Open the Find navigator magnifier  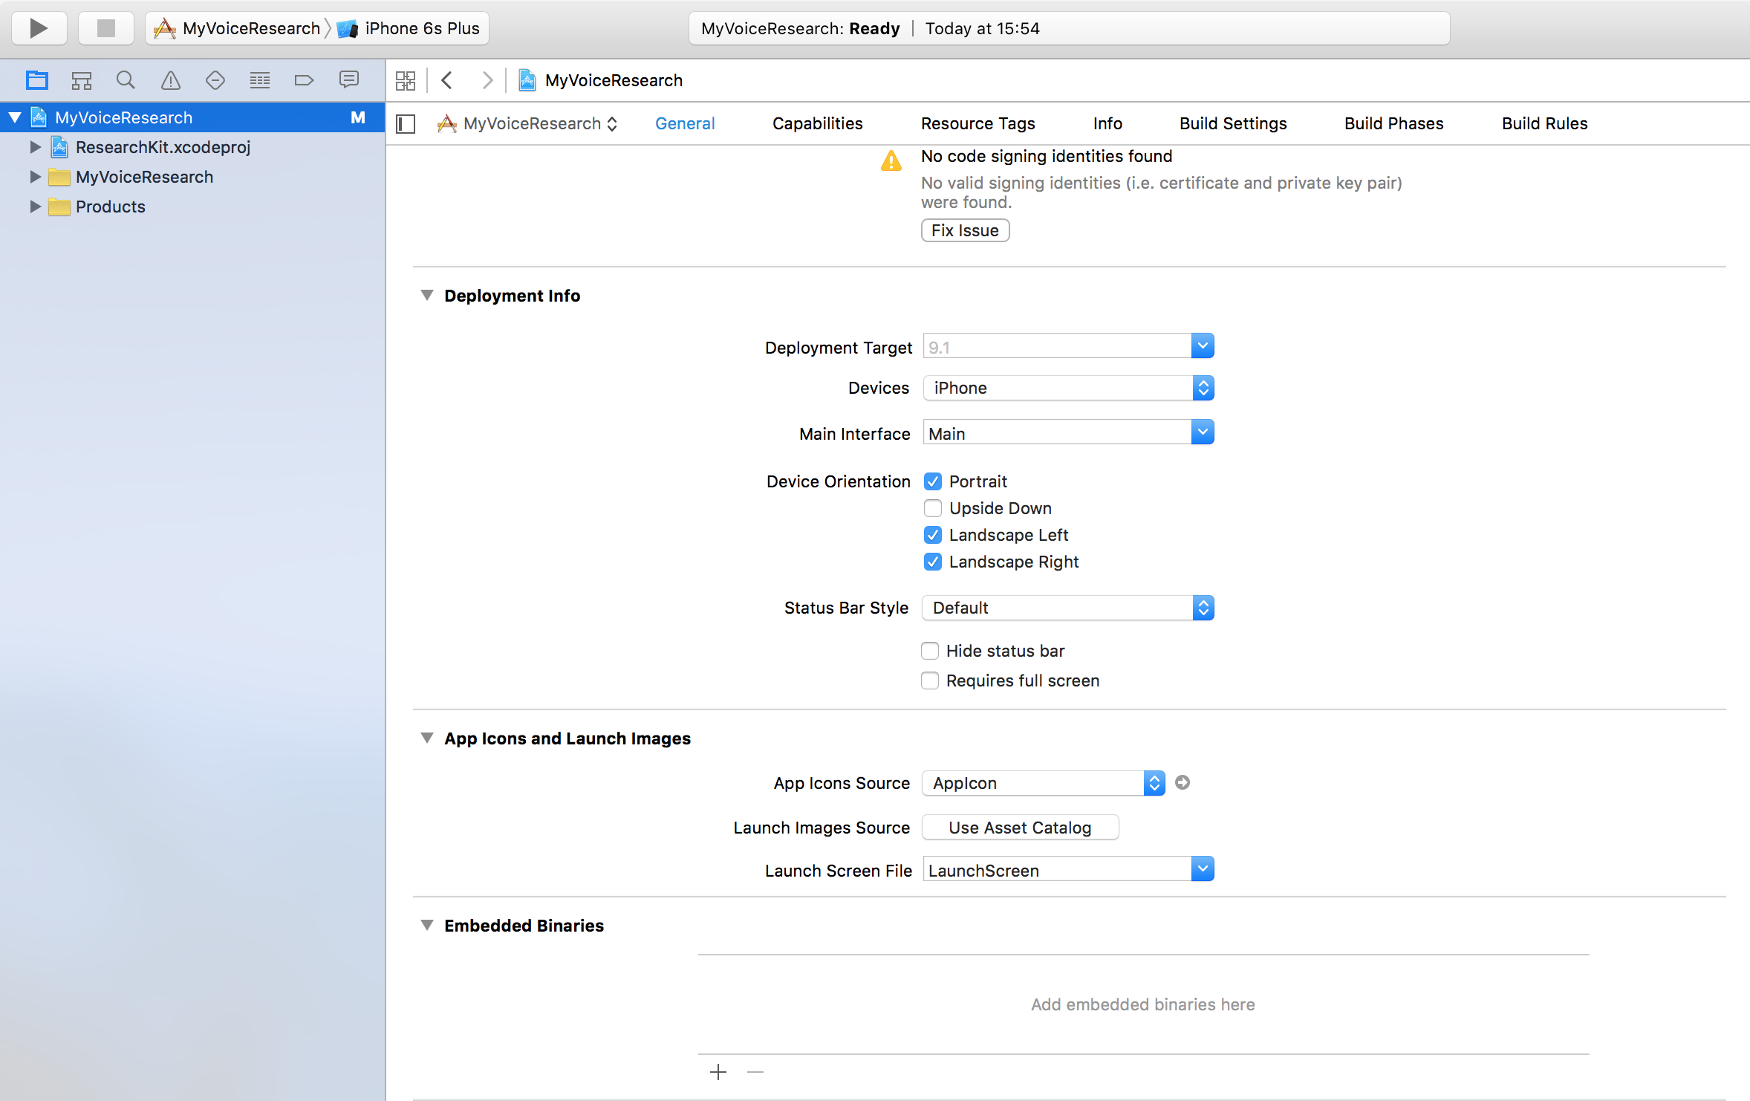click(126, 80)
